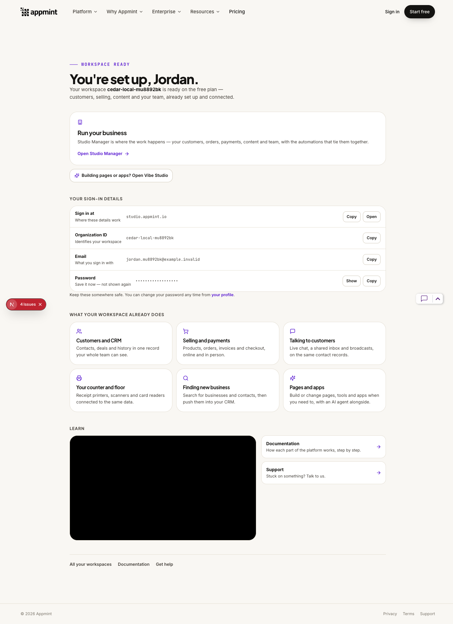
Task: Click the sparkle icon on Pages and apps card
Action: [x=293, y=378]
